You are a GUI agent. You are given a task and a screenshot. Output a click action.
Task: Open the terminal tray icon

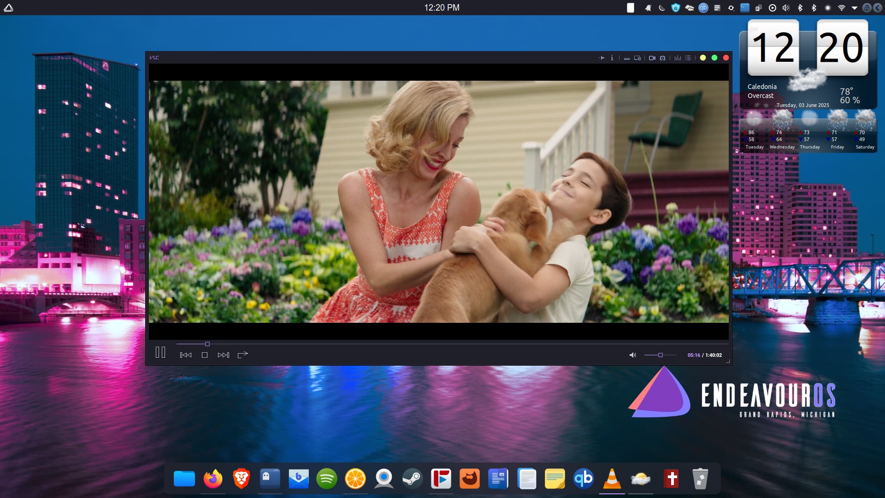coord(745,7)
